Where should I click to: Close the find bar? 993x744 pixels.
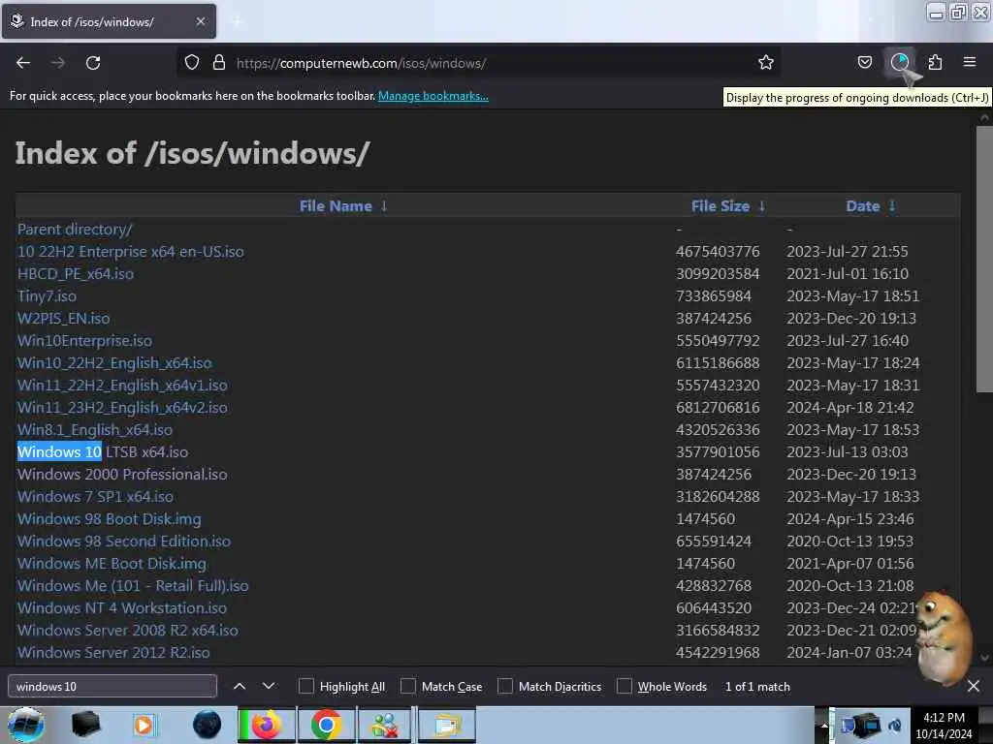coord(974,686)
